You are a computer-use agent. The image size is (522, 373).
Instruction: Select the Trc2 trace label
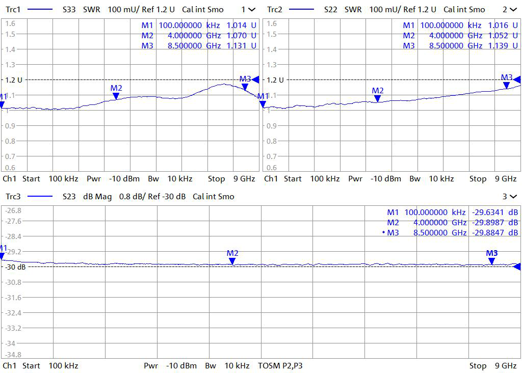click(x=274, y=9)
